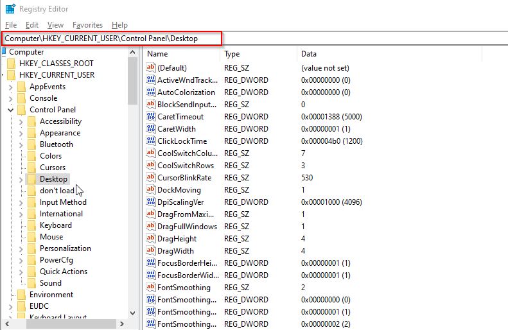Viewport: 508px width, 330px height.
Task: Click the tree pane scroll-up arrow
Action: pos(132,52)
